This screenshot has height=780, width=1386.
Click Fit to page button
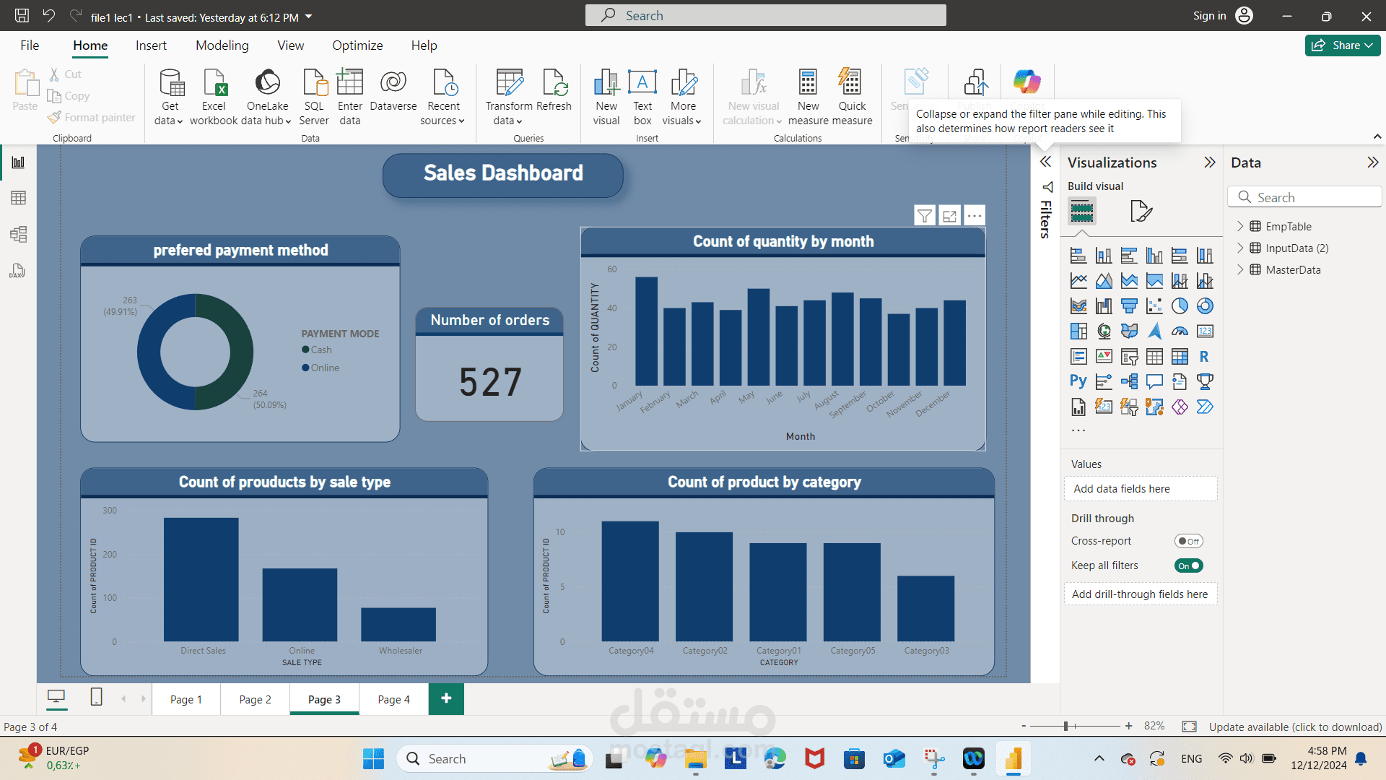(x=1189, y=727)
